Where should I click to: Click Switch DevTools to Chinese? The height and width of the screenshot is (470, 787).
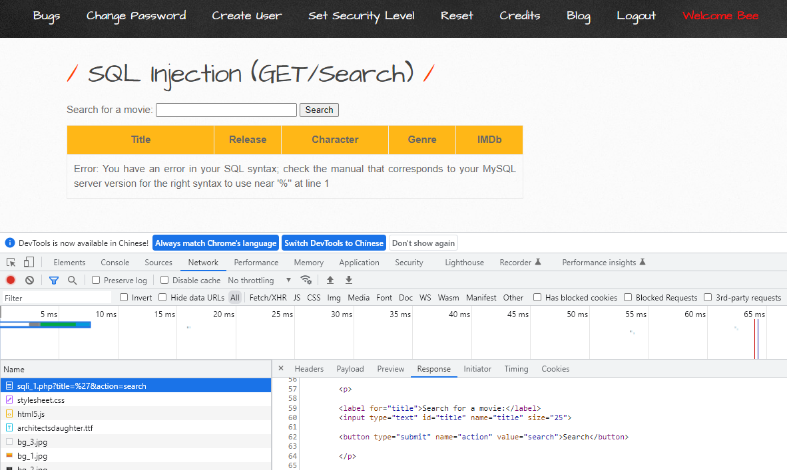click(x=334, y=243)
